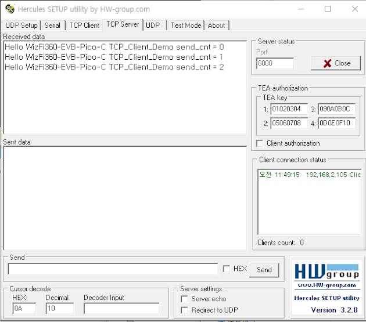Select the 192.168.2.105 client status entry
The width and height of the screenshot is (366, 322).
310,175
